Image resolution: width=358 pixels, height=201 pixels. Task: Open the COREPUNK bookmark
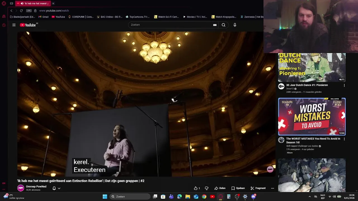pyautogui.click(x=81, y=17)
